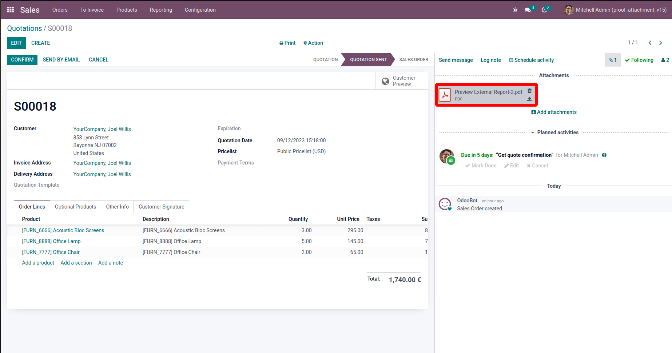Select the QUOTATION SENT status stage

tap(369, 60)
